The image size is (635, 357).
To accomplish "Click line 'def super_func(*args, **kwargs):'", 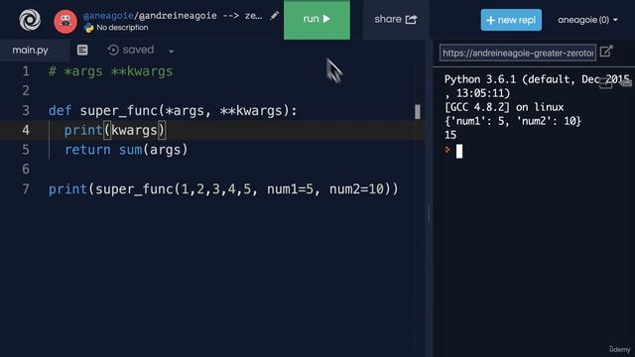I will click(x=173, y=111).
